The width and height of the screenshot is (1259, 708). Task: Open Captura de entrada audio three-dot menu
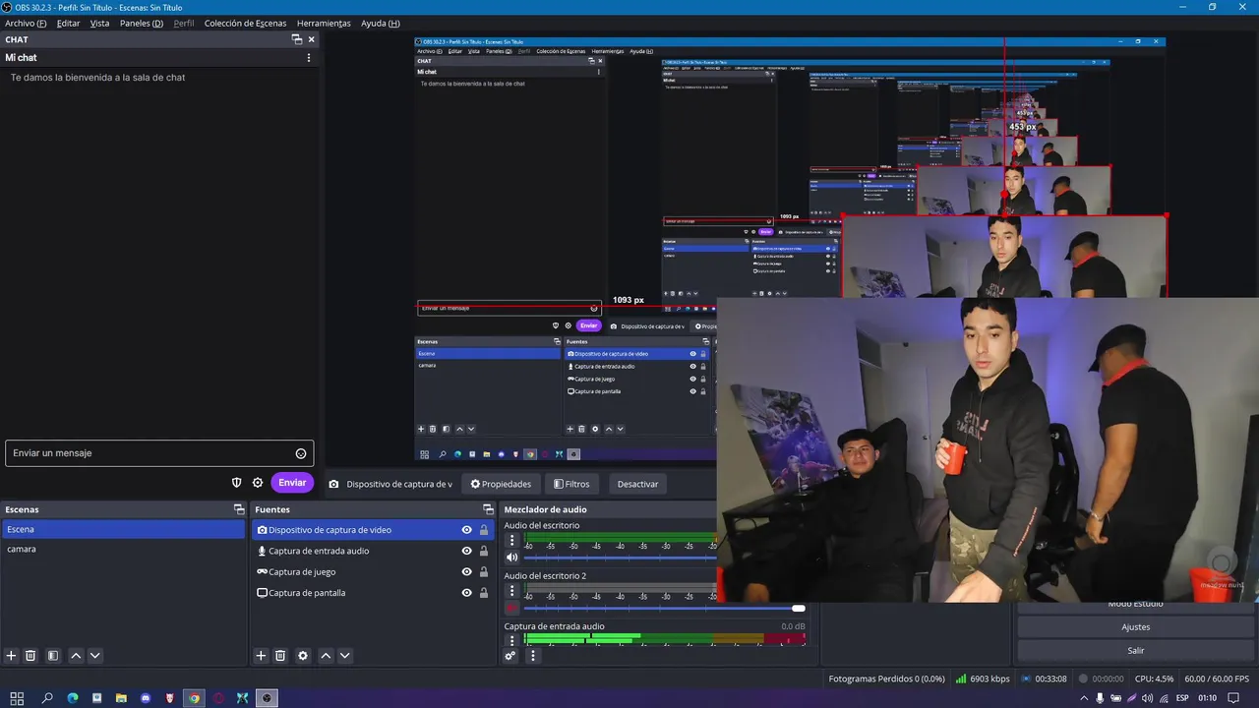(511, 641)
